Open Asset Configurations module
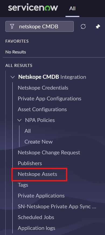Screen dimensions: 105x235 click(42, 110)
